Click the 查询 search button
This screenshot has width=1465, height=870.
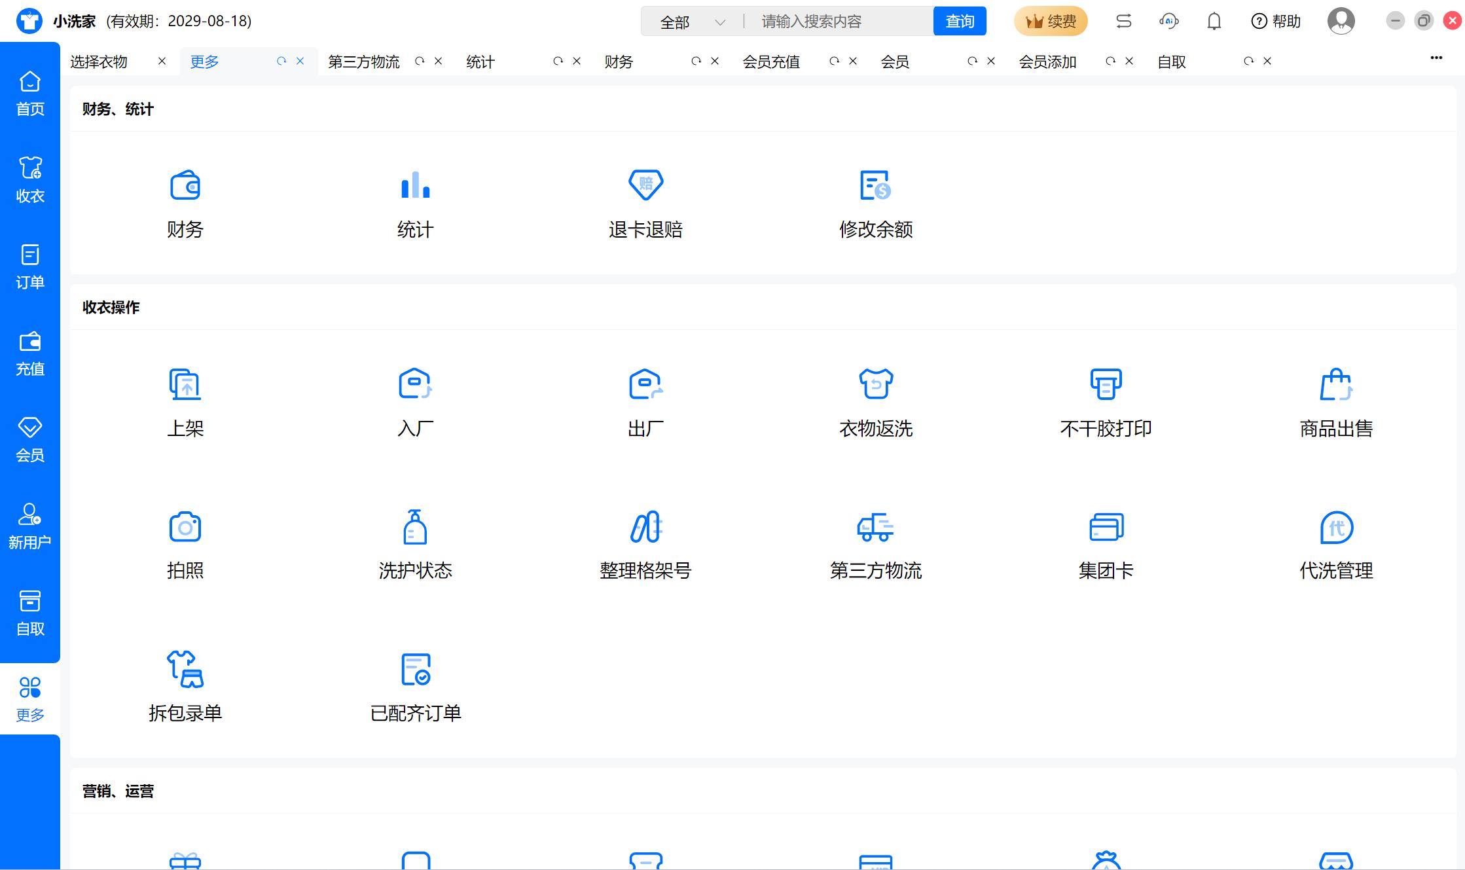click(960, 22)
